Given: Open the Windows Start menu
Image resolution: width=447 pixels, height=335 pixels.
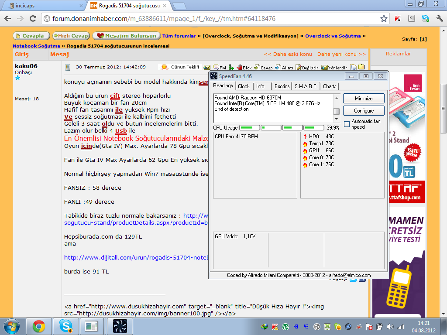Looking at the screenshot, I should (x=11, y=326).
